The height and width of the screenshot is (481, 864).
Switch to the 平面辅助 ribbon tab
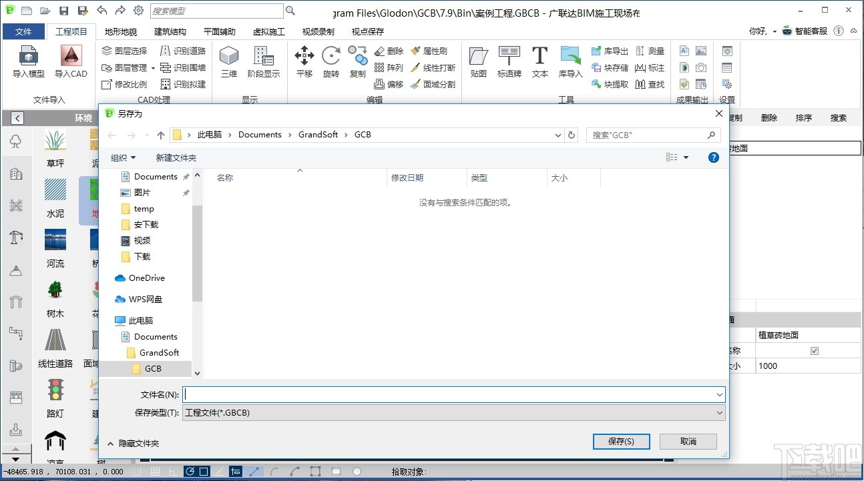point(220,31)
